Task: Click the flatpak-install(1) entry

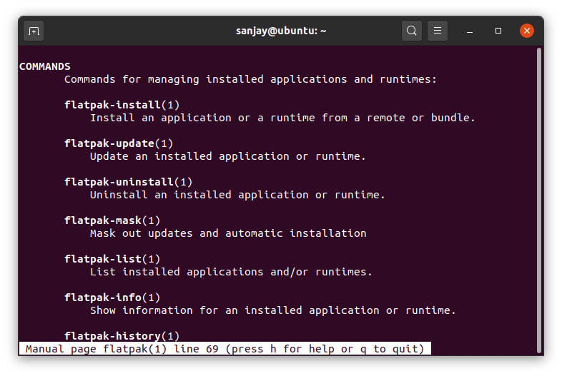Action: (x=122, y=105)
